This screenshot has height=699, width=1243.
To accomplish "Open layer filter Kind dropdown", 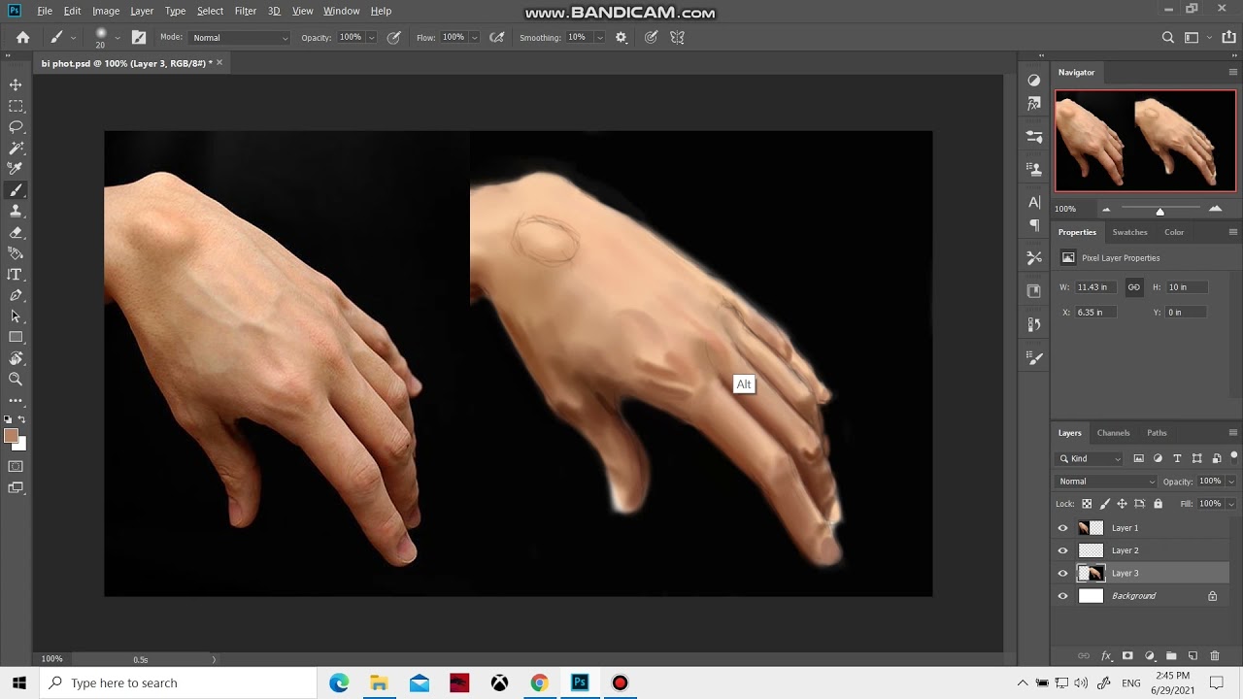I will point(1090,458).
